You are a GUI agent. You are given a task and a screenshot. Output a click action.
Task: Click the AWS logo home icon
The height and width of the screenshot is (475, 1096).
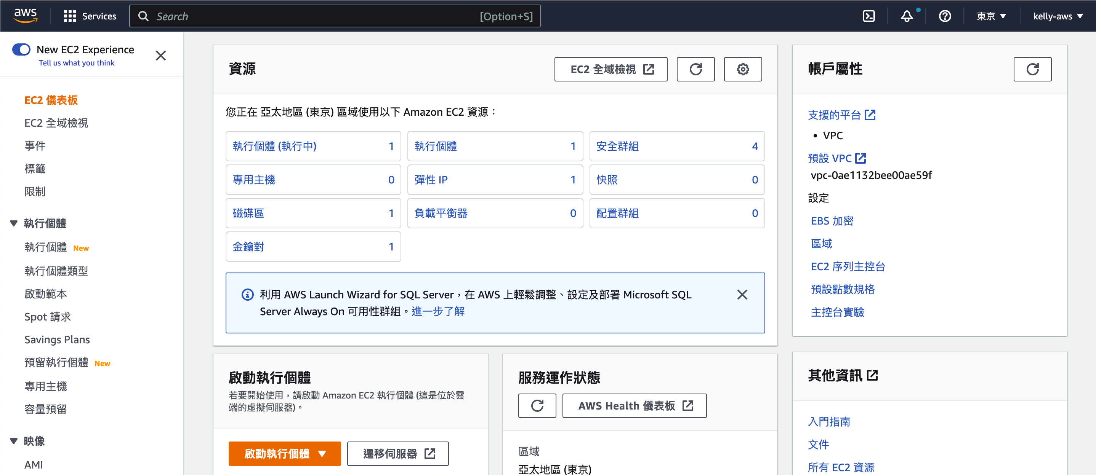click(x=26, y=16)
